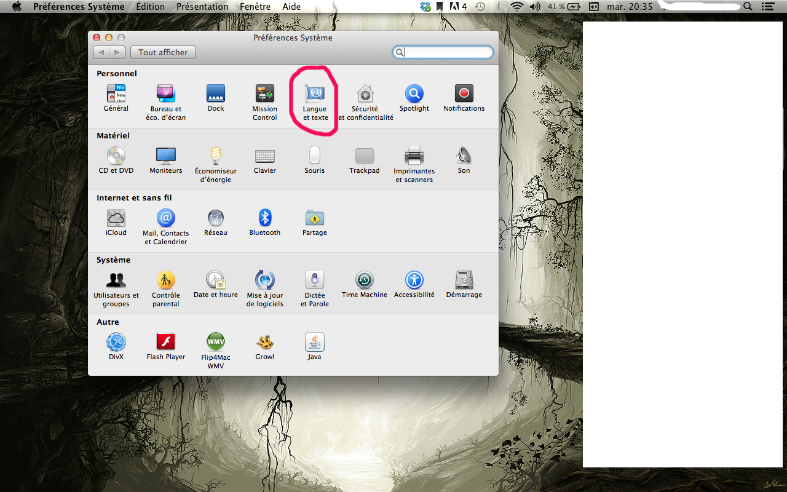Open Java preference pane
This screenshot has width=787, height=492.
tap(315, 347)
